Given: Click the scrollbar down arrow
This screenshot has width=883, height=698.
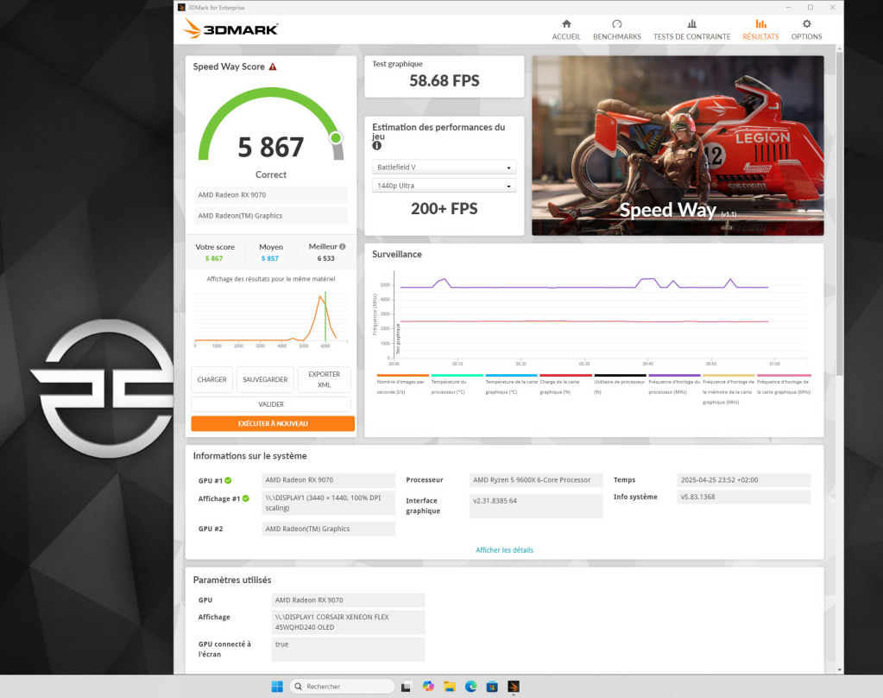Looking at the screenshot, I should pos(839,669).
